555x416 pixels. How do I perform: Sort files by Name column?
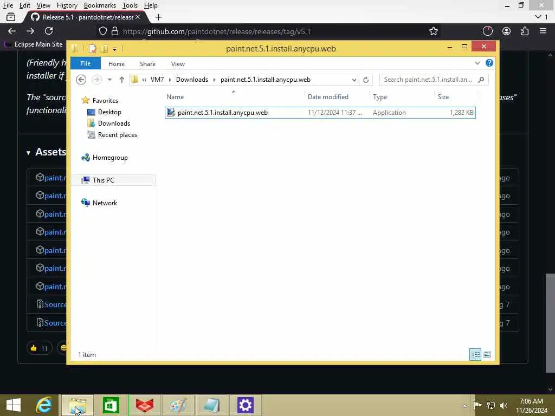pyautogui.click(x=175, y=97)
